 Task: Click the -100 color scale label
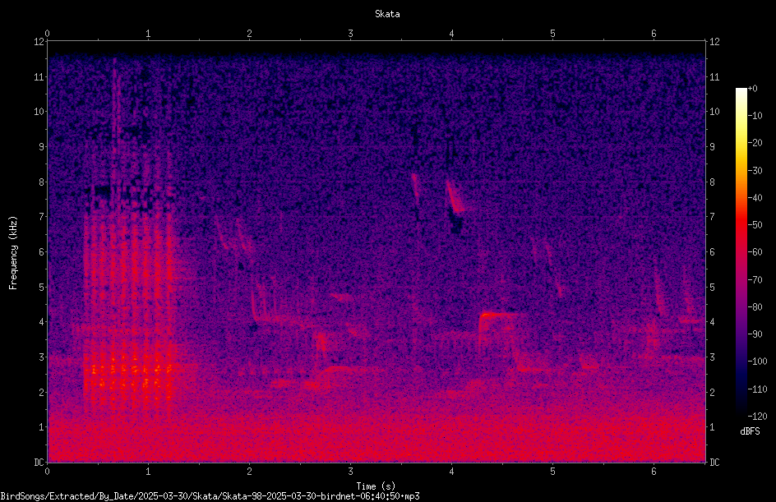pos(757,362)
